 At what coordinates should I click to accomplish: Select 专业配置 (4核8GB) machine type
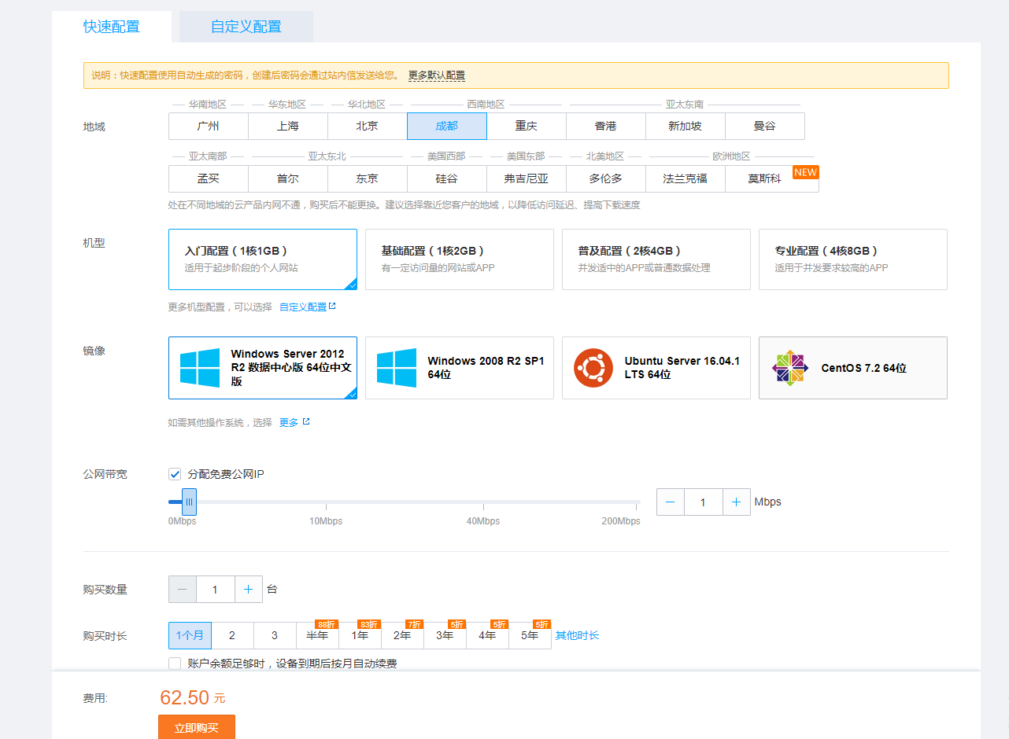(x=853, y=259)
